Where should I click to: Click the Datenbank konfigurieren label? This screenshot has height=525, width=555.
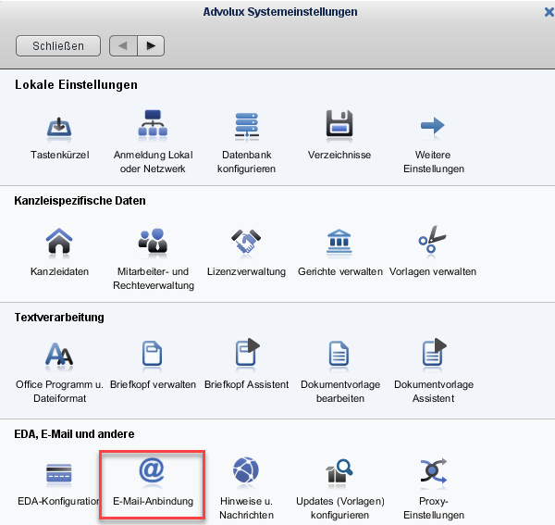point(246,161)
